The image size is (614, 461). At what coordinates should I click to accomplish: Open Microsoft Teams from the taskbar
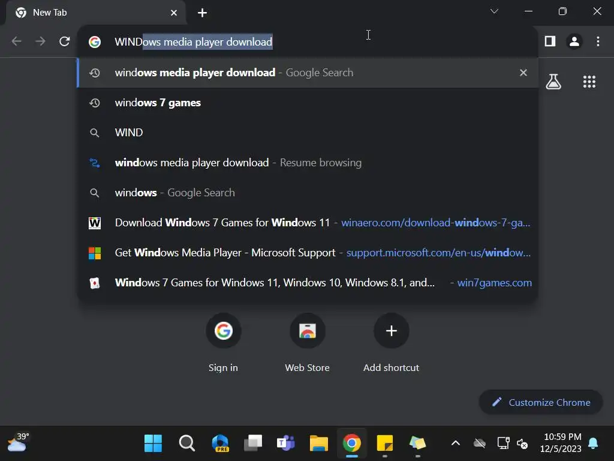click(x=286, y=444)
